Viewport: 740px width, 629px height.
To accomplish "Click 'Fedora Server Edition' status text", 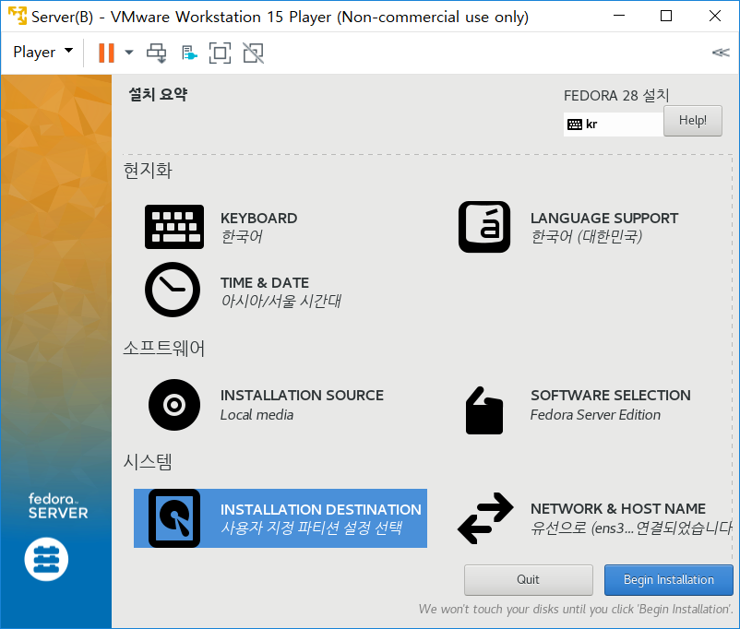I will (x=595, y=415).
